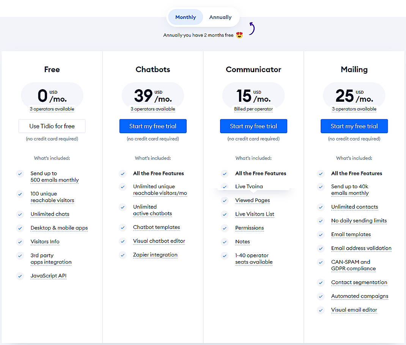This screenshot has height=345, width=406.
Task: Click checkmark beside Email address validation
Action: [x=321, y=248]
